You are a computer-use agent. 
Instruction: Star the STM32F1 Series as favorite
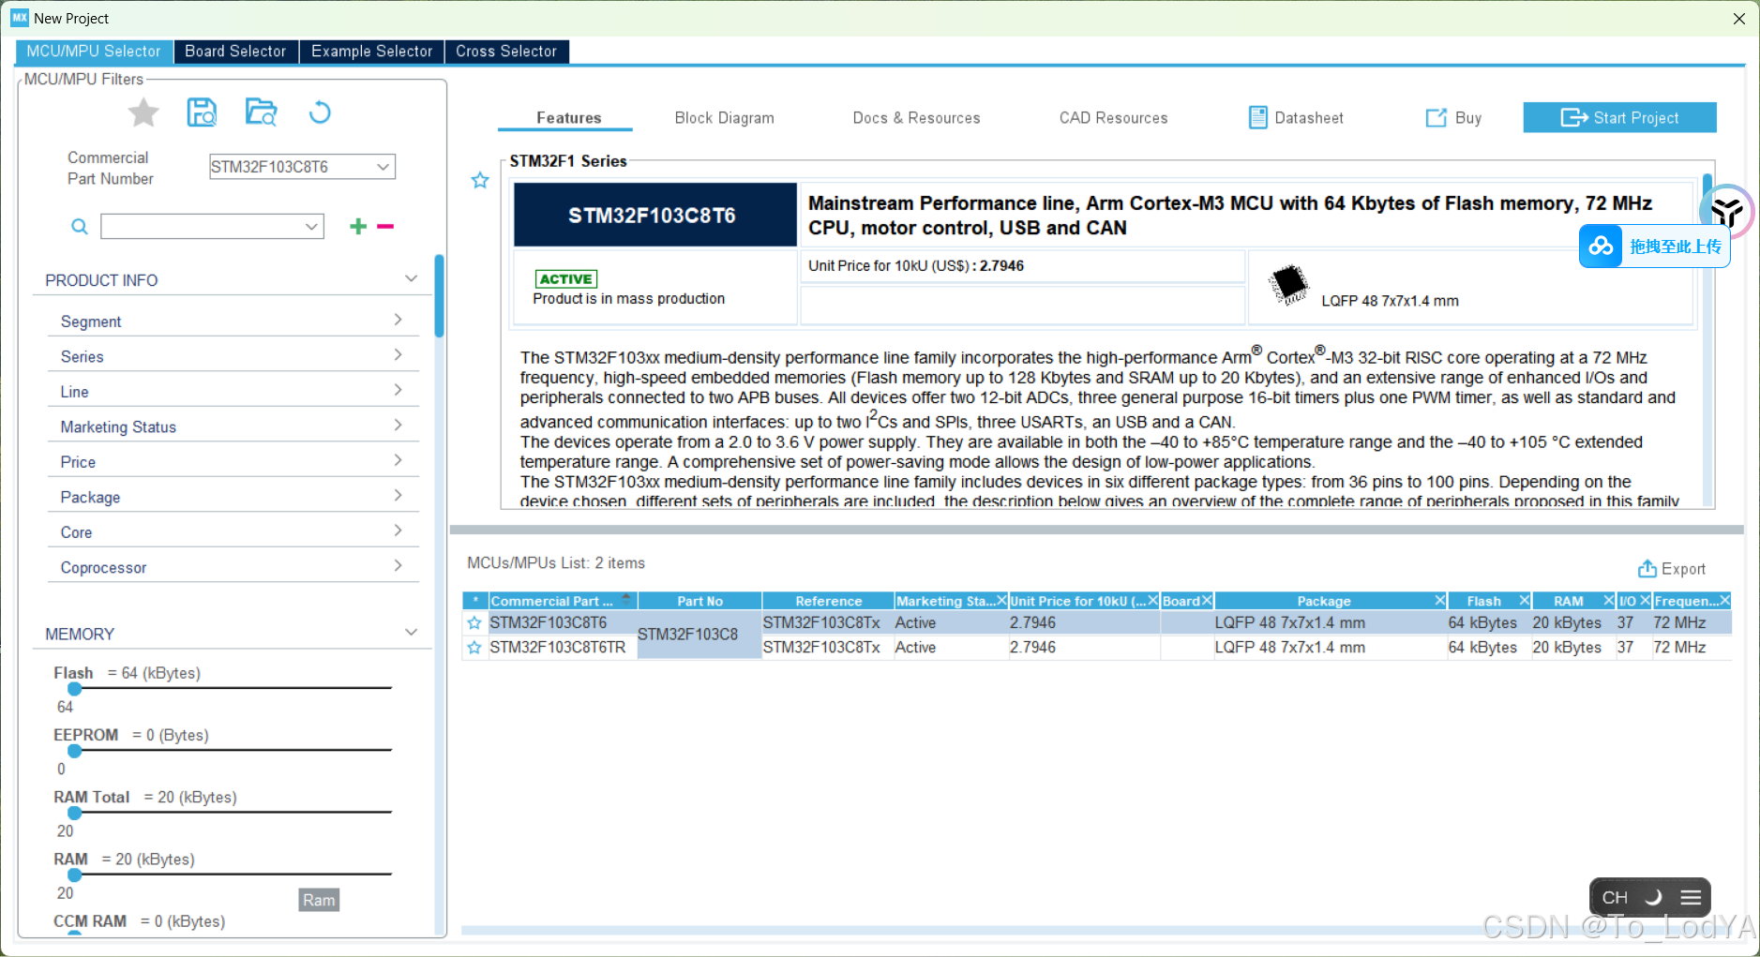[480, 180]
